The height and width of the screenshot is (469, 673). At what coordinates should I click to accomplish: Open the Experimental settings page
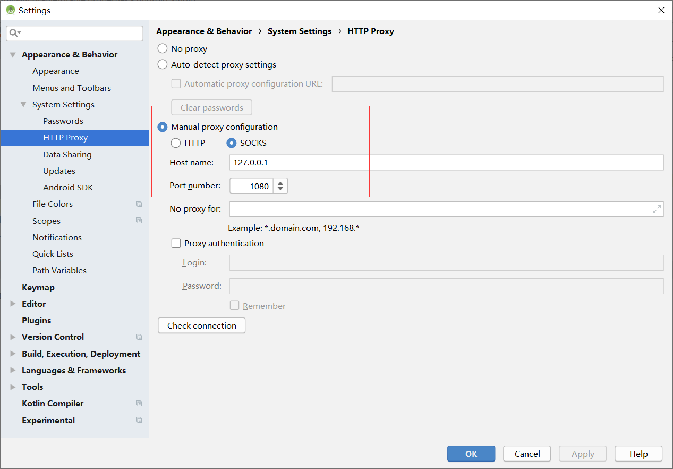coord(48,420)
